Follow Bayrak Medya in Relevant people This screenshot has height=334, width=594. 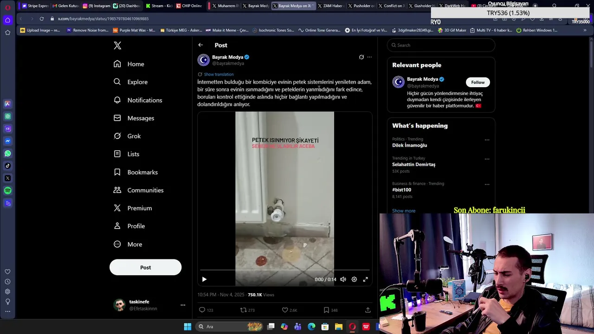[x=478, y=82]
